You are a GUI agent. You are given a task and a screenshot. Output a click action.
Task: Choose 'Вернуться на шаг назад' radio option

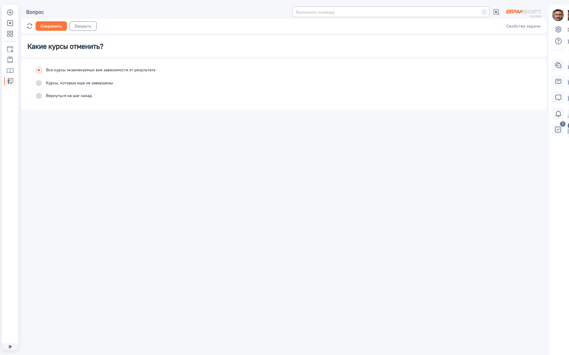39,96
